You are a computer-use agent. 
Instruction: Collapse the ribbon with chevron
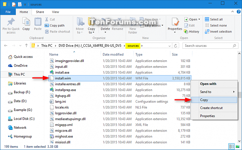233,12
